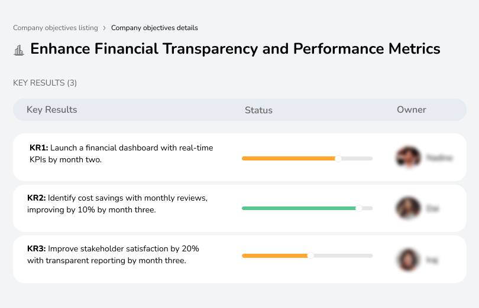479x308 pixels.
Task: Click KR3 orange progress slider handle
Action: point(310,255)
